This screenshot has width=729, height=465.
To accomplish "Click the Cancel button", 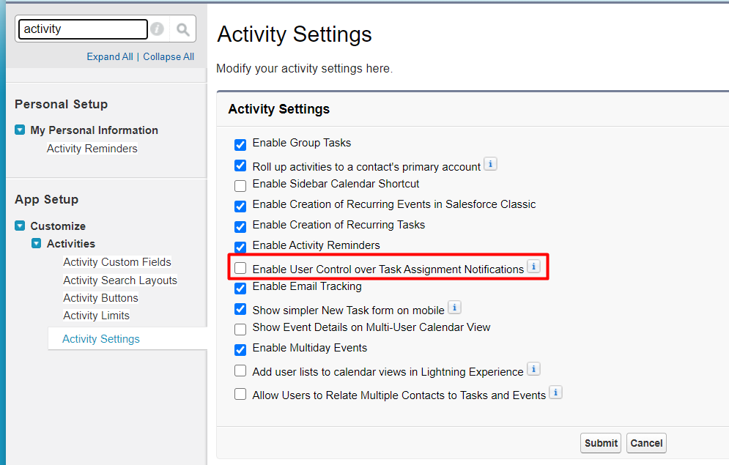I will pos(646,443).
